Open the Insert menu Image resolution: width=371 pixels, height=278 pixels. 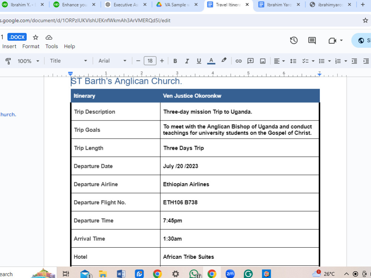click(x=9, y=46)
